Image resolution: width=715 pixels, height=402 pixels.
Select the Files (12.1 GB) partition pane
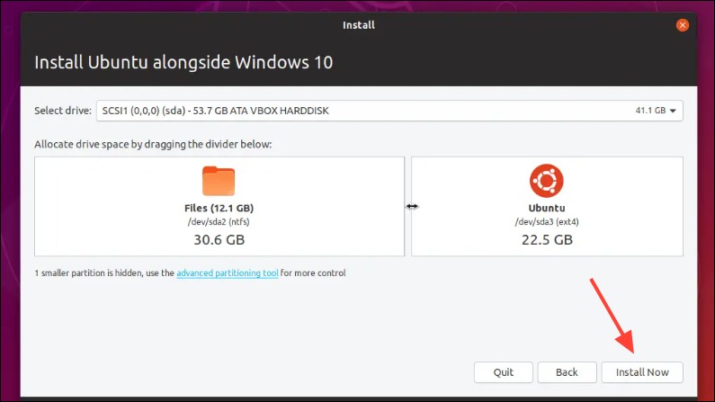(x=219, y=207)
